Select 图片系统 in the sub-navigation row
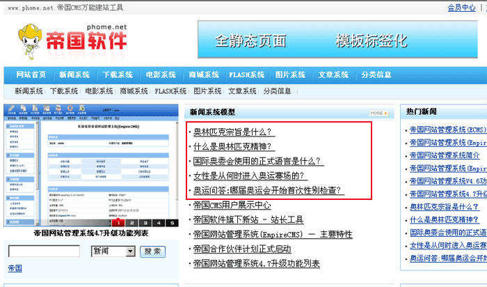The width and height of the screenshot is (487, 287). point(207,91)
